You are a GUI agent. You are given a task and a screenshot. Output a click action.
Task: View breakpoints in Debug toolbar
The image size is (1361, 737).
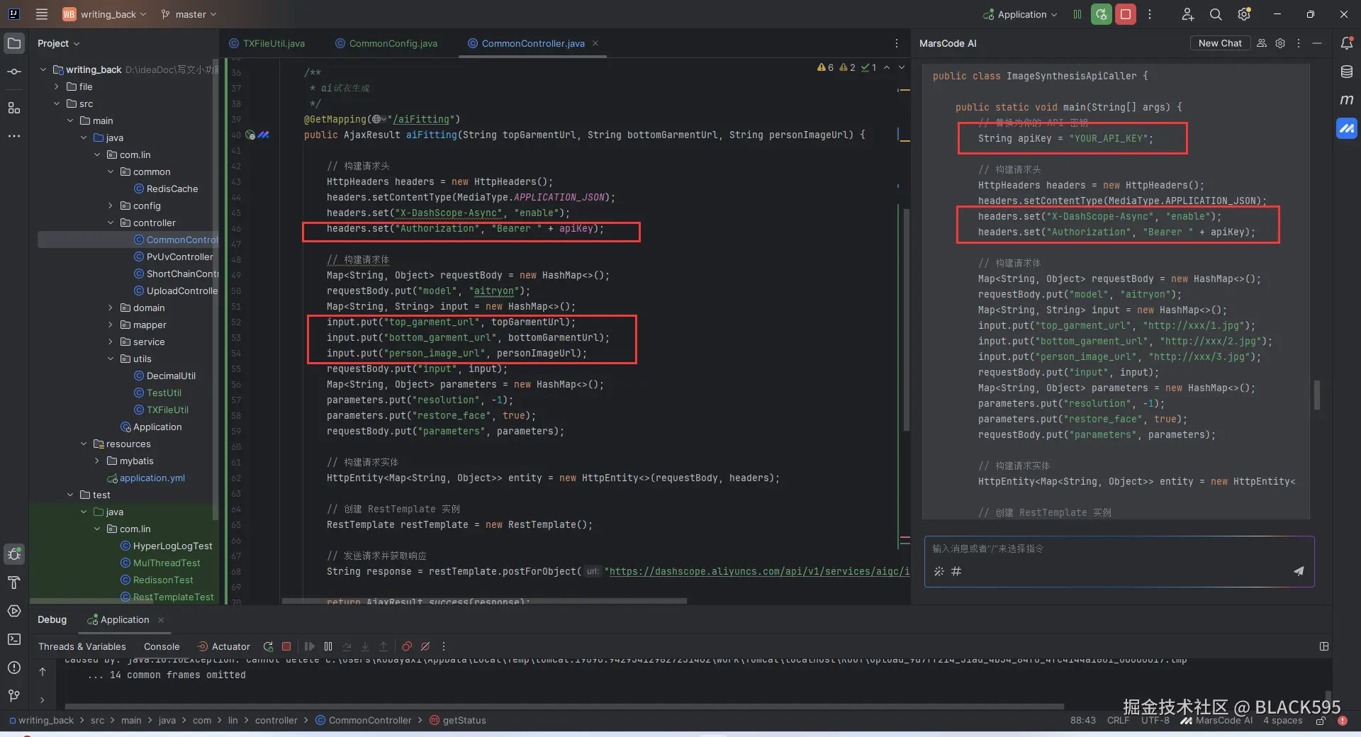pyautogui.click(x=407, y=646)
